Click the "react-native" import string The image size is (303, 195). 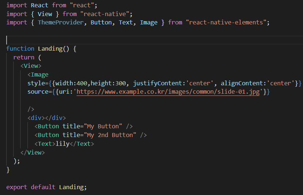coord(105,14)
